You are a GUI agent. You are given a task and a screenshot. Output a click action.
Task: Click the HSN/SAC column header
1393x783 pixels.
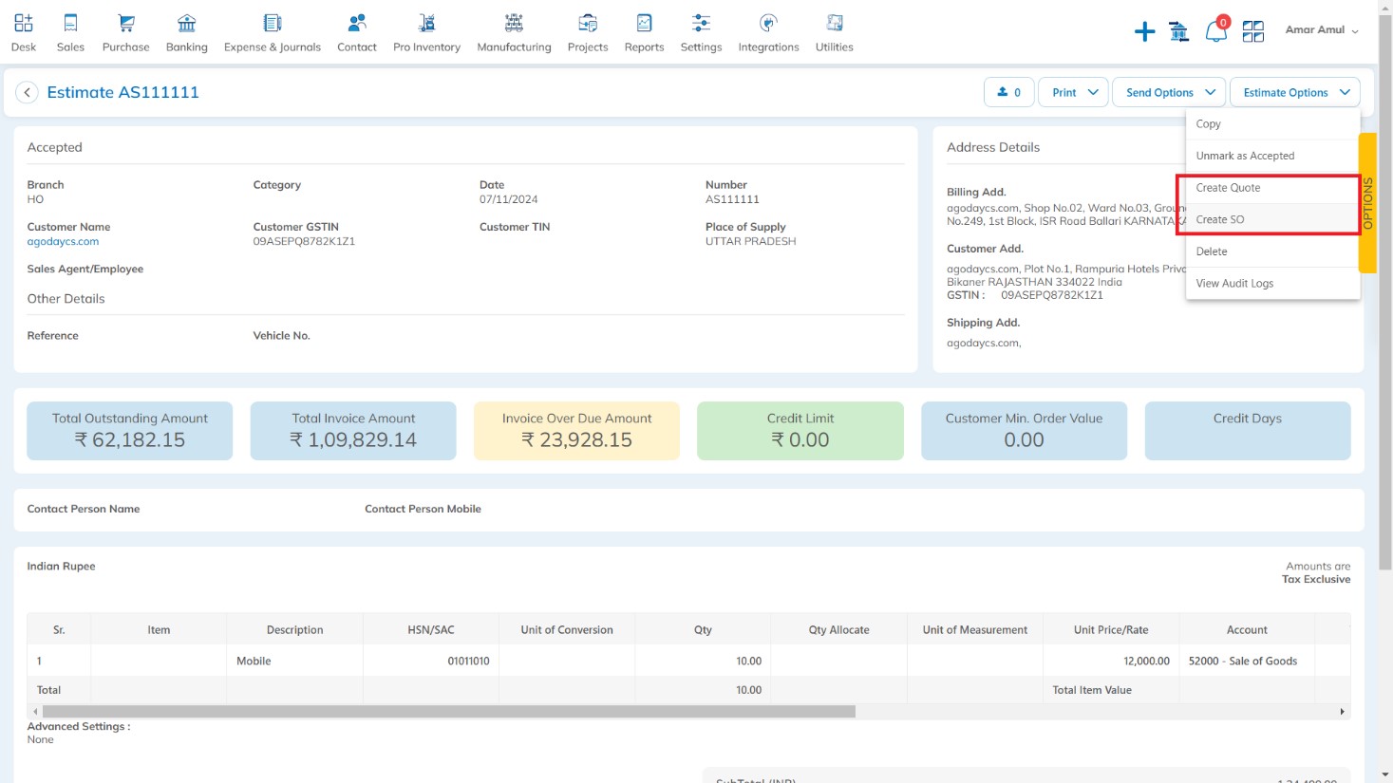click(x=431, y=630)
